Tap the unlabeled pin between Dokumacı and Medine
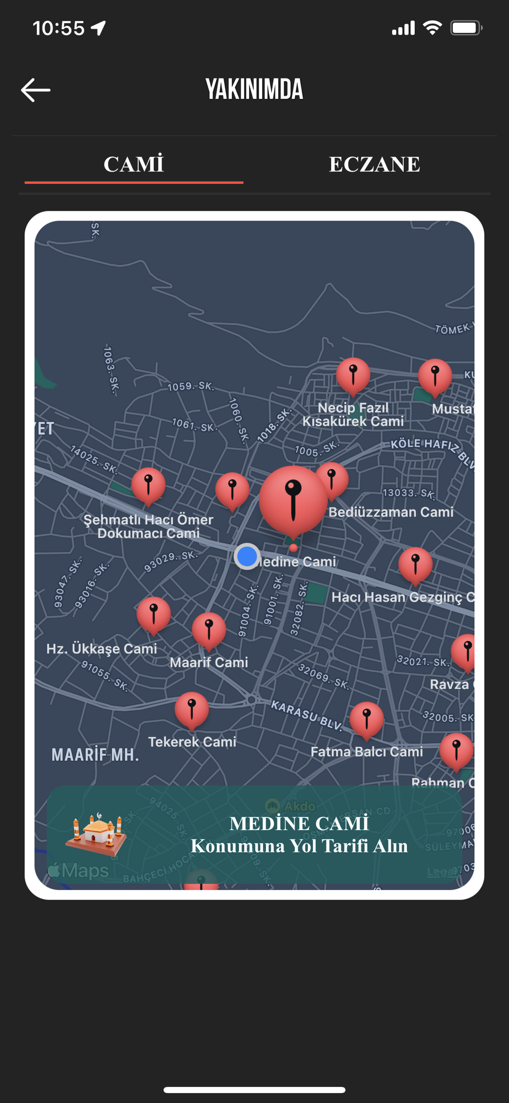 point(232,492)
